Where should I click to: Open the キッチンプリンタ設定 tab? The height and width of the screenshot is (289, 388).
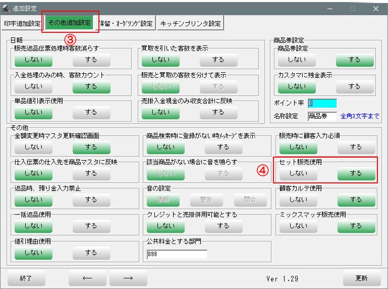tap(190, 23)
